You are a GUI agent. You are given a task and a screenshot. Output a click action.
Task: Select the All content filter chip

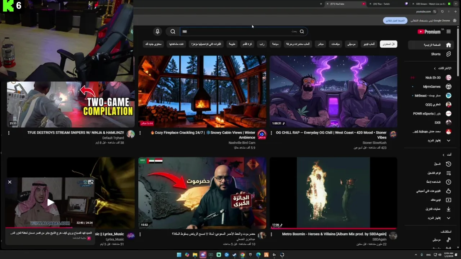(388, 44)
